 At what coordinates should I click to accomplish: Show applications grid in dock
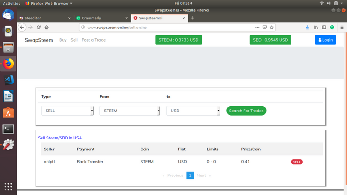tap(8, 187)
